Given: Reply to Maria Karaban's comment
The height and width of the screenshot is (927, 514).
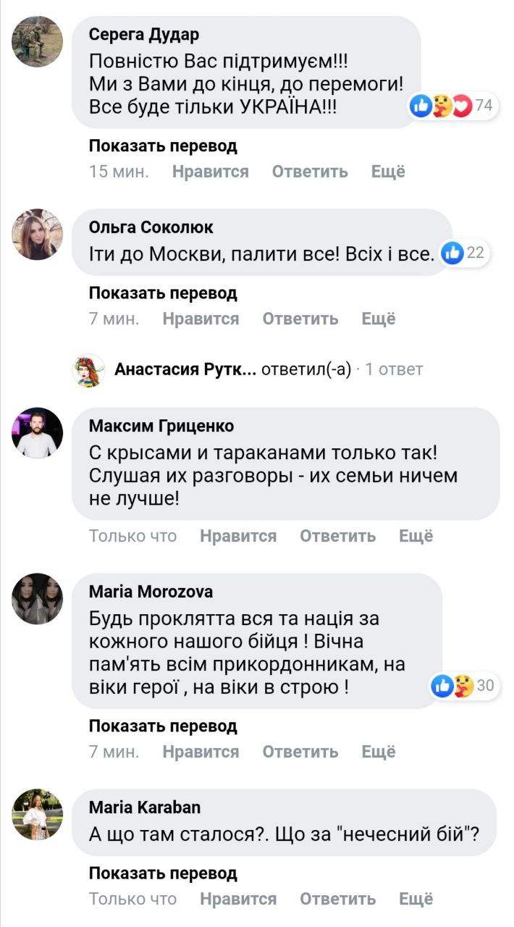Looking at the screenshot, I should pyautogui.click(x=337, y=899).
